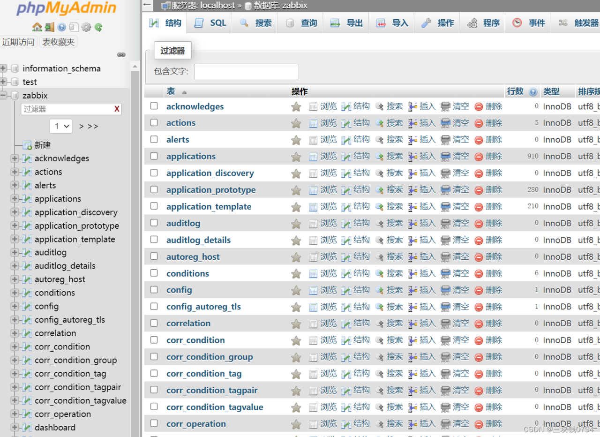Click the link-with-main-panel chain icon
Viewport: 600px width, 437px height.
(x=121, y=55)
